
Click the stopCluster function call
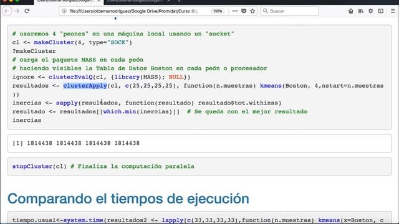(x=32, y=166)
